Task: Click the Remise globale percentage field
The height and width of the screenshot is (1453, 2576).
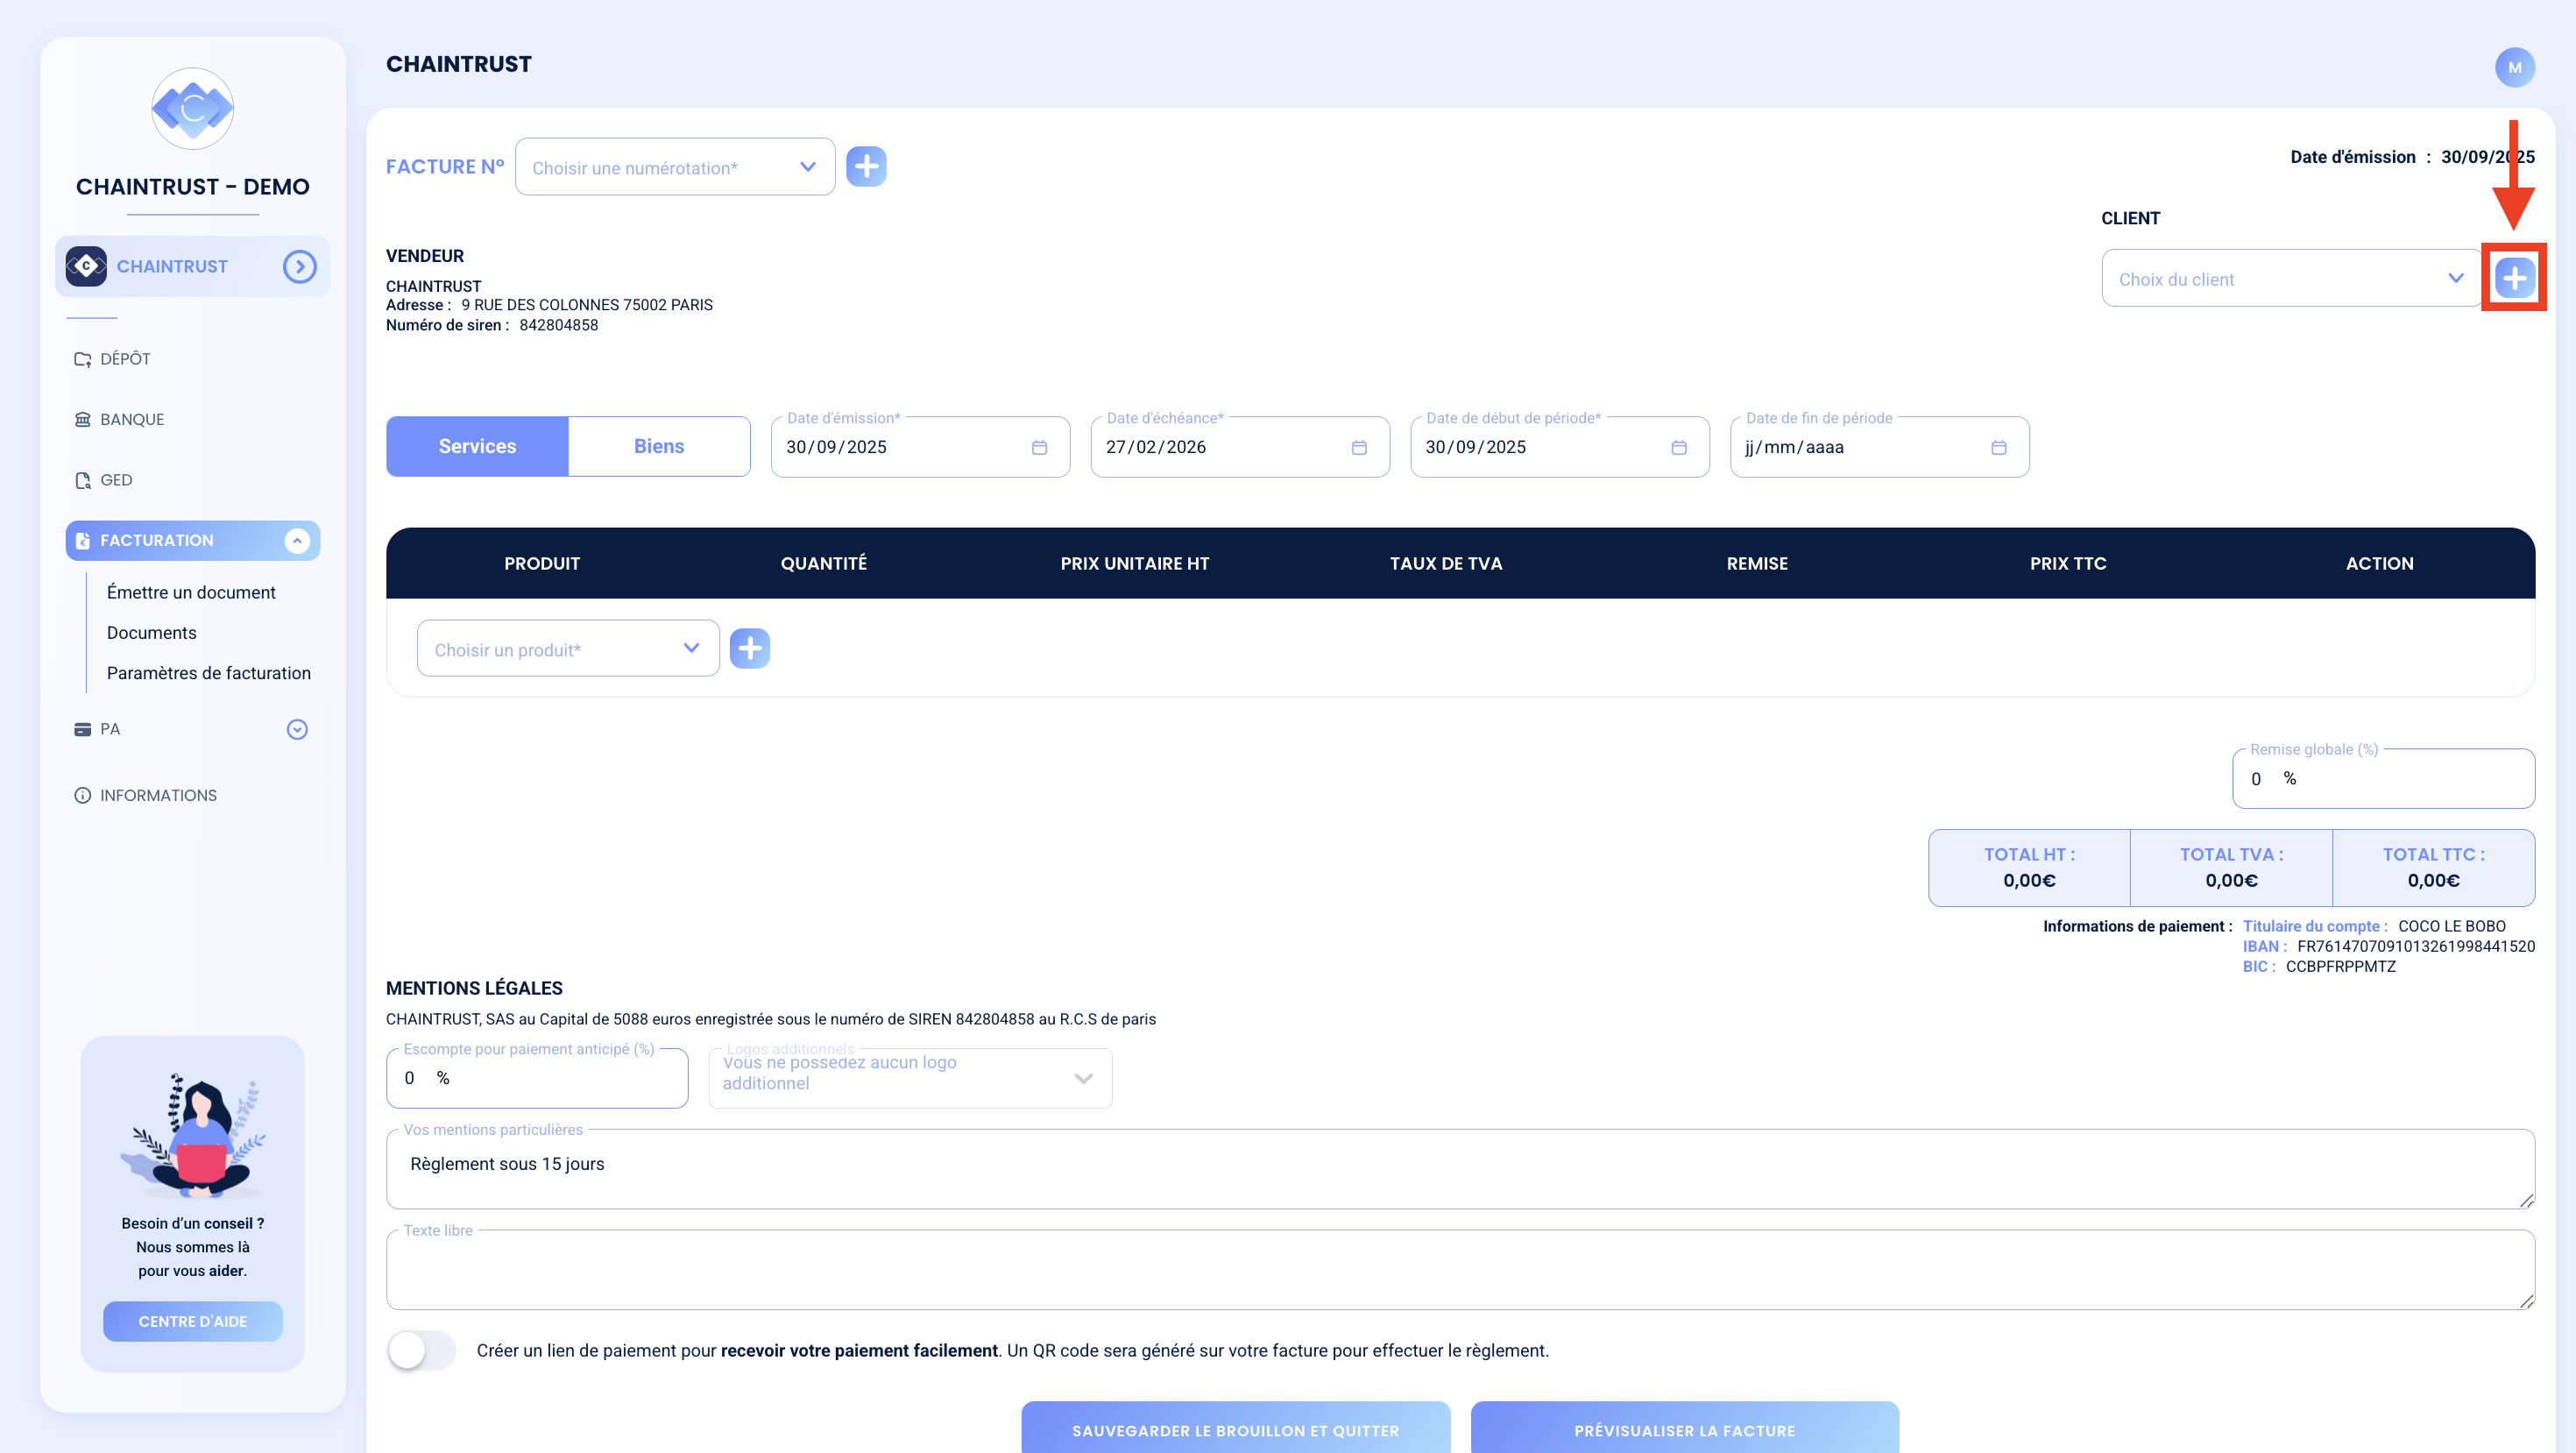Action: 2383,778
